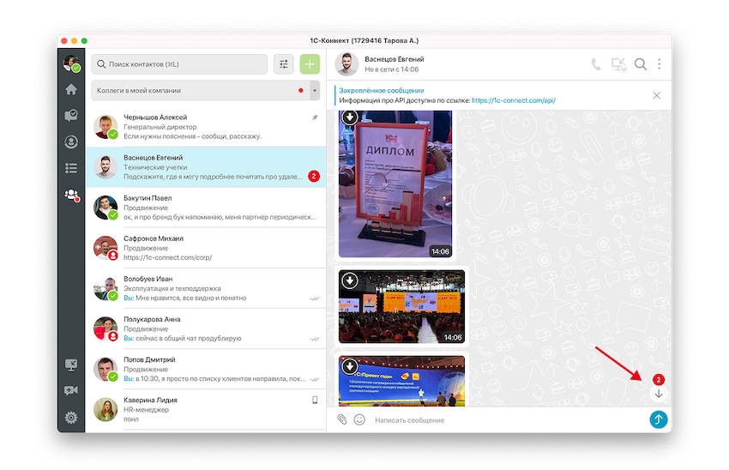Search within the chat using the magnifier icon

coord(640,64)
